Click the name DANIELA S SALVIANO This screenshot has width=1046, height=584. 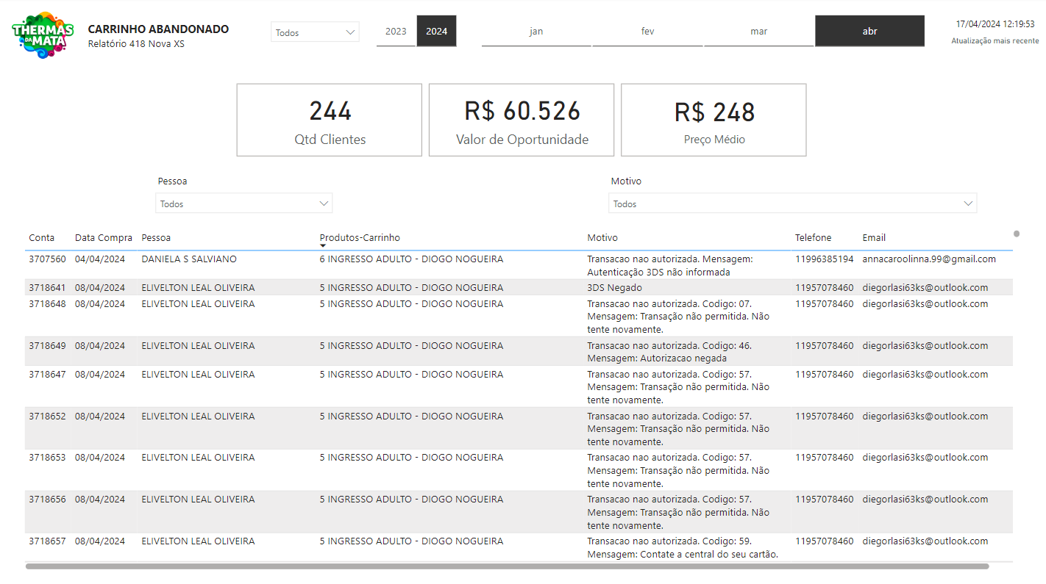tap(189, 259)
